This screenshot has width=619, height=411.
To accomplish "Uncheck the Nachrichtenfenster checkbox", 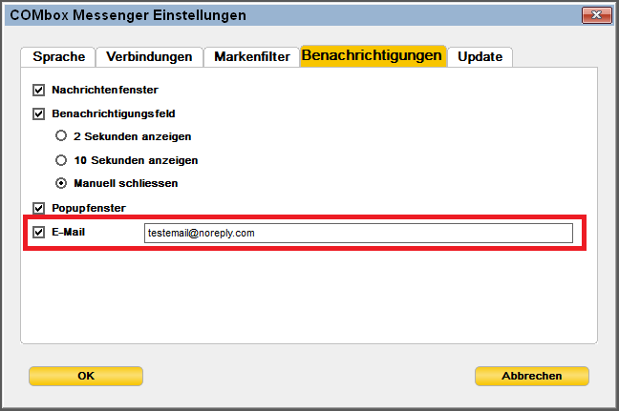I will coord(38,91).
